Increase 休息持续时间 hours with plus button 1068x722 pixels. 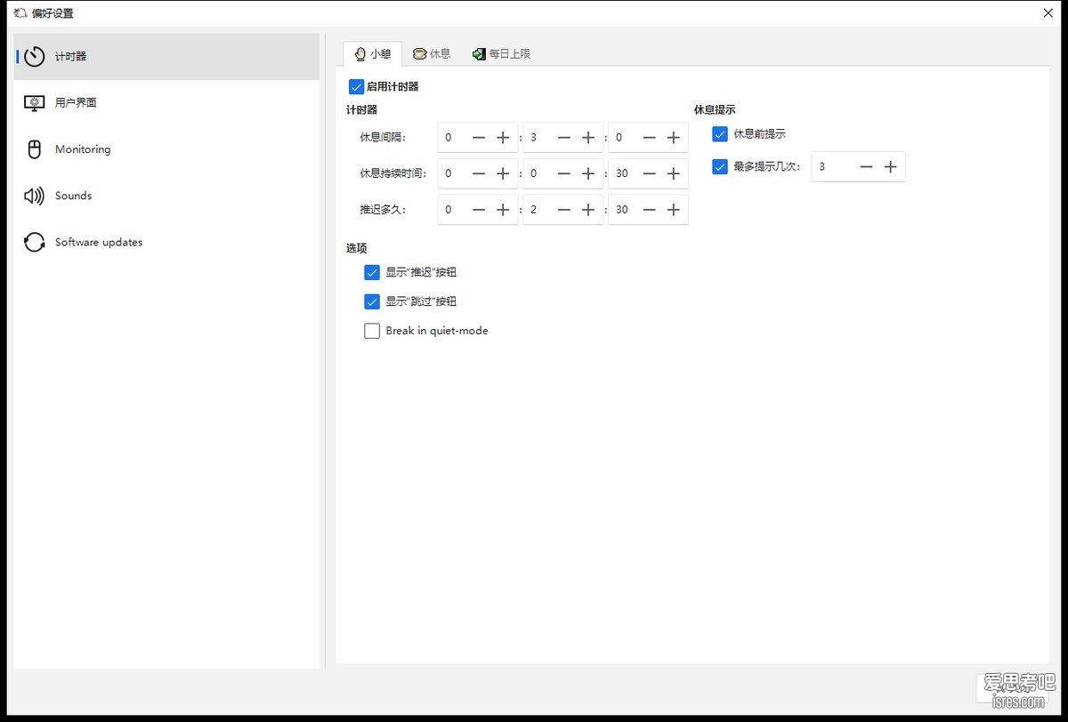click(x=503, y=173)
